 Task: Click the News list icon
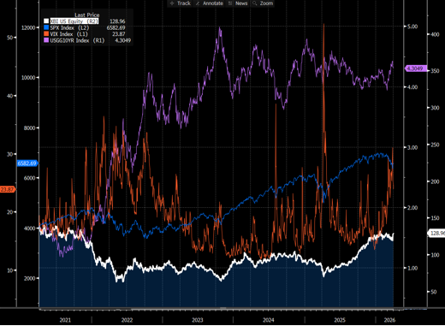point(230,3)
